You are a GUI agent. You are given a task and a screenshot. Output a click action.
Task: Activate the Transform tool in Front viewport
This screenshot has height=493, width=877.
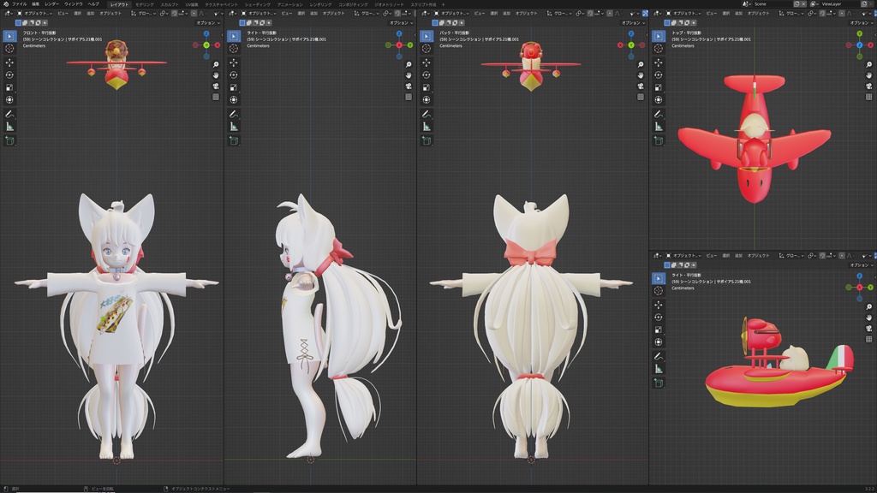[x=9, y=99]
